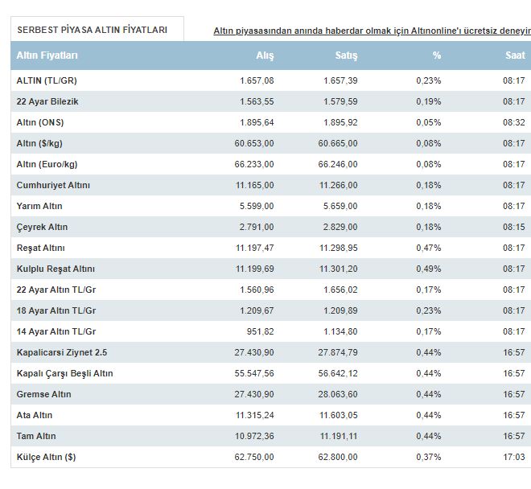Click the Kulplu Reşat Altını label
The image size is (531, 489).
tap(56, 269)
